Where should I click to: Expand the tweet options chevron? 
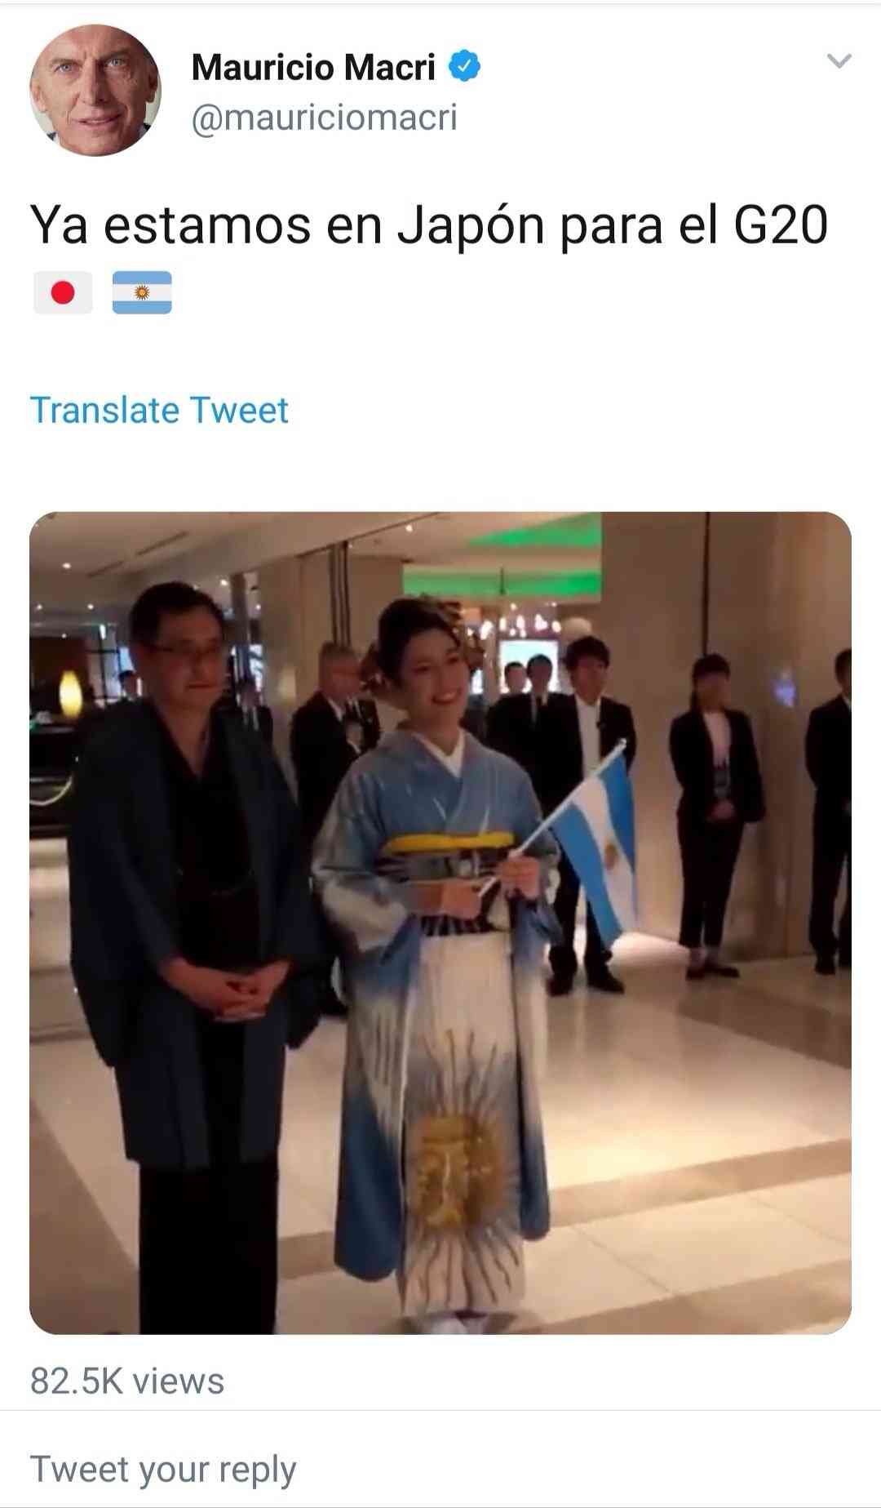839,60
